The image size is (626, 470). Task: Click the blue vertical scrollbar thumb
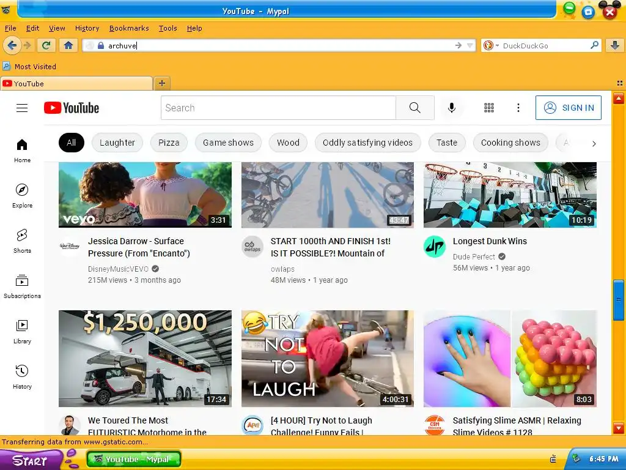[x=619, y=300]
